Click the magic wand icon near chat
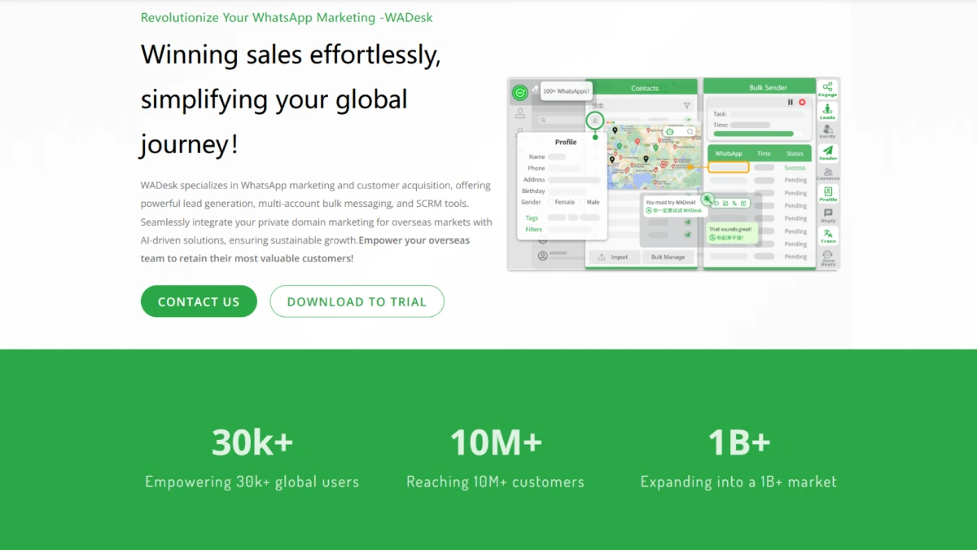Screen dimensions: 977x550 (708, 200)
